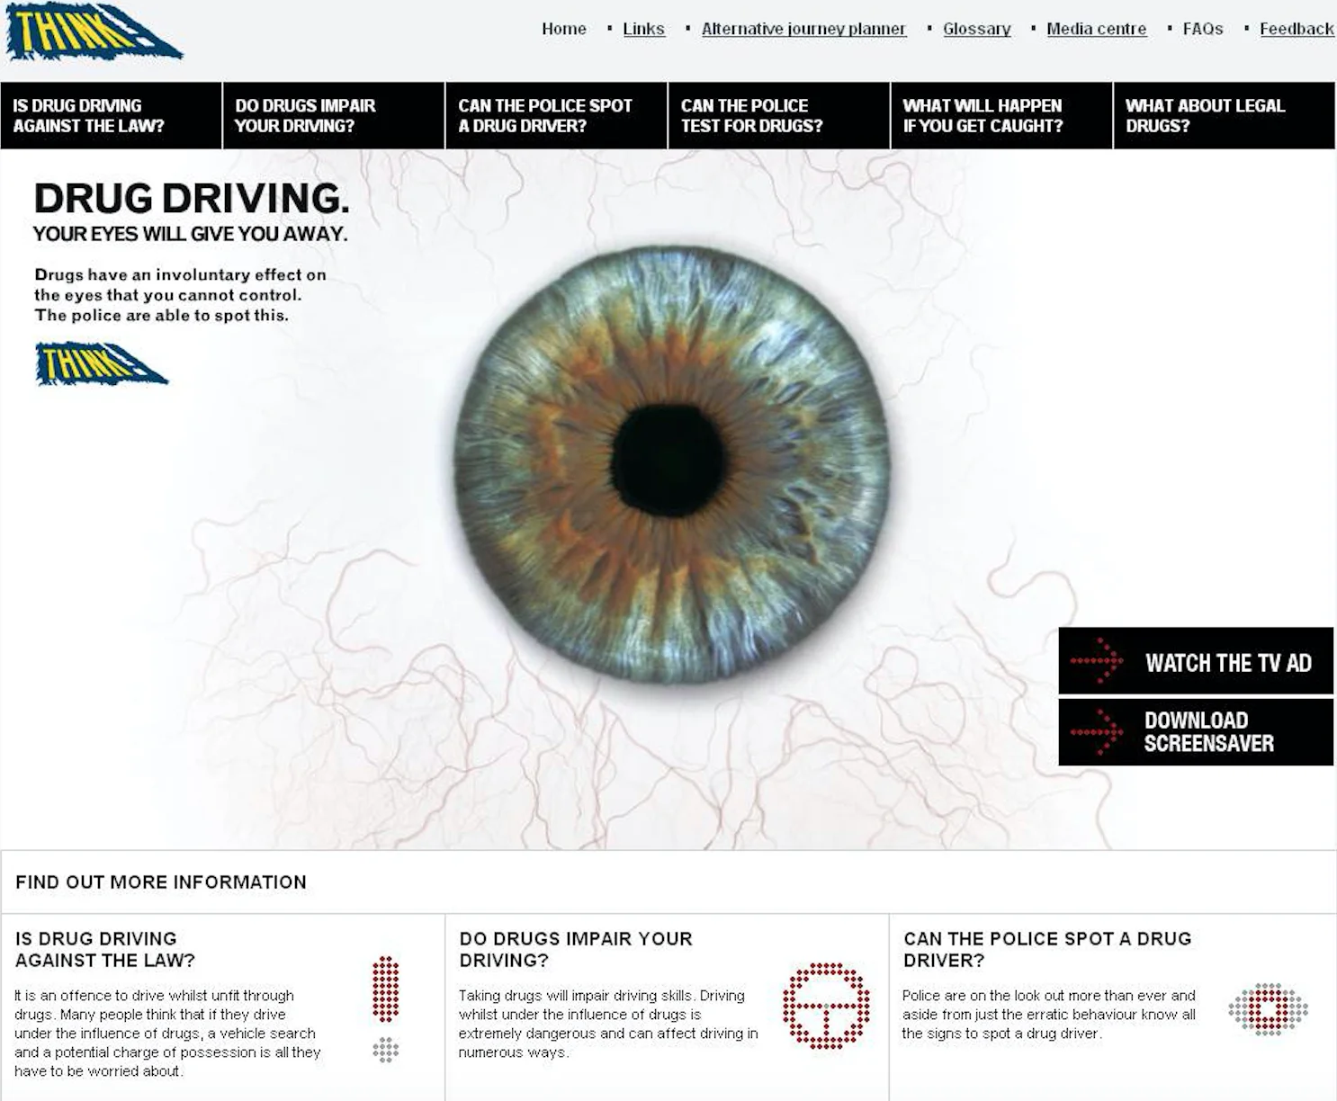Image resolution: width=1337 pixels, height=1101 pixels.
Task: Click the 'Find out more information' heading
Action: click(161, 882)
